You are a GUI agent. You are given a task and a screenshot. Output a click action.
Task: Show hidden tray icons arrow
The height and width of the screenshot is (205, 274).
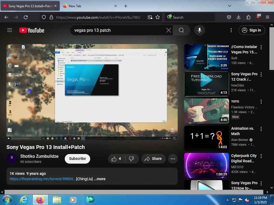click(x=227, y=200)
